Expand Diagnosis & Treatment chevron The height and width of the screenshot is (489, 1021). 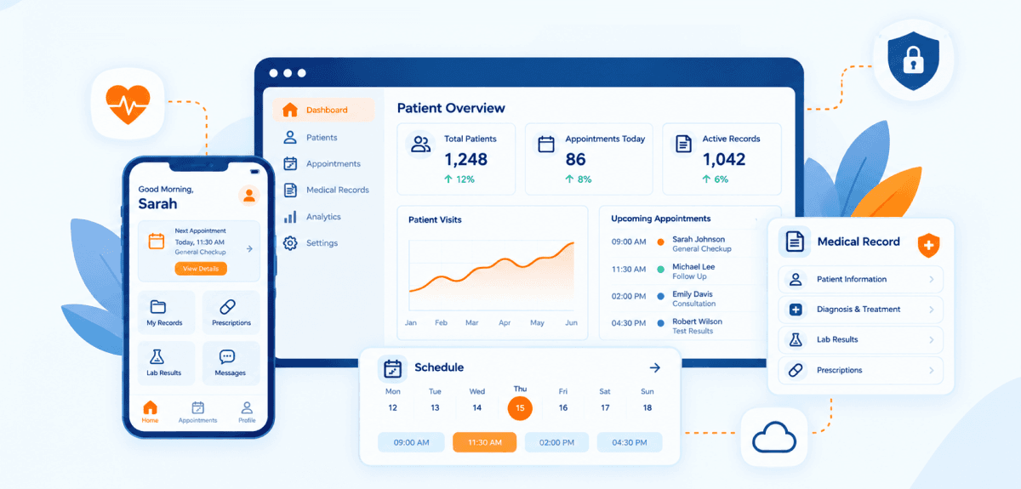tap(932, 310)
